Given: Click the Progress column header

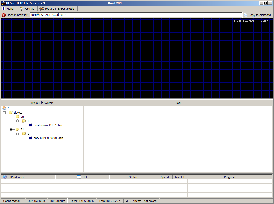Looking at the screenshot, I should point(230,177).
